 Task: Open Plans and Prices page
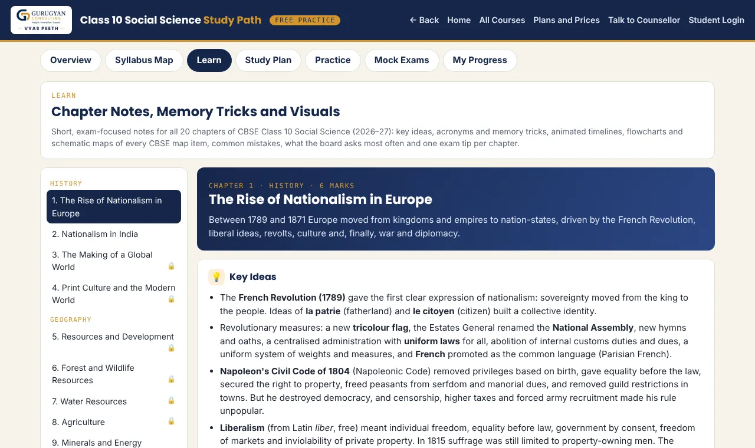[566, 20]
